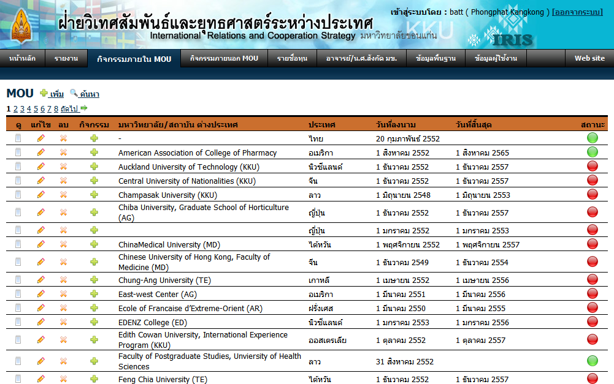Delete the Central University of Nationalities row
The image size is (614, 384).
[x=63, y=180]
